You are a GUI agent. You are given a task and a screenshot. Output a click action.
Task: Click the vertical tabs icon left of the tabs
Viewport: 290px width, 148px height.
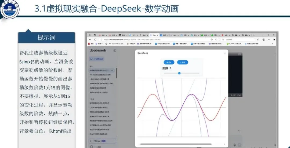(x=95, y=35)
